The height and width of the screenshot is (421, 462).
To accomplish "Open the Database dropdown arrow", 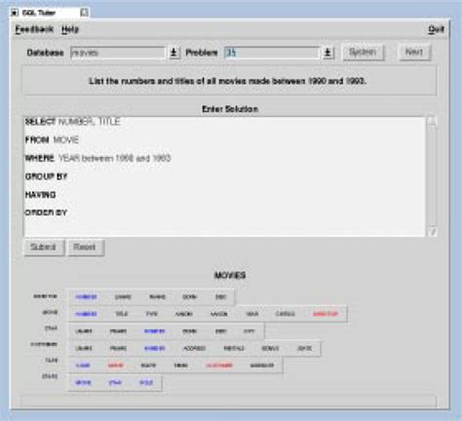I will (x=173, y=53).
